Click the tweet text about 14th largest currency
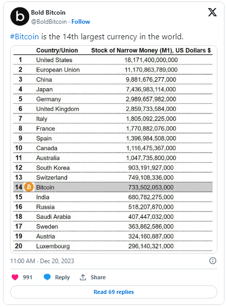 [97, 37]
